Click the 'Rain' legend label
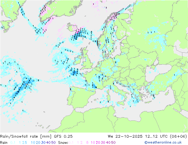The width and height of the screenshot is (188, 145). (x=4, y=143)
